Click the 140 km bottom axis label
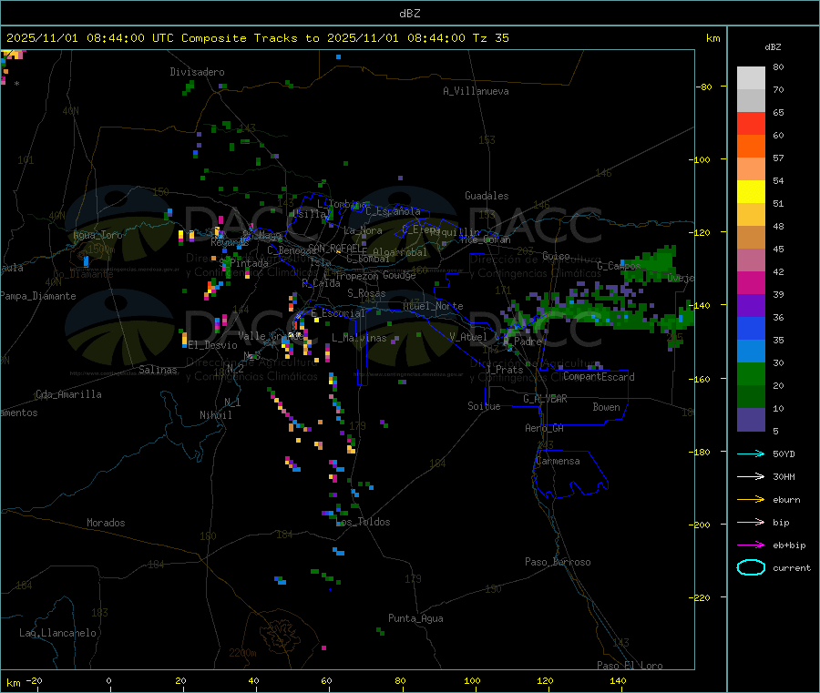 (618, 680)
